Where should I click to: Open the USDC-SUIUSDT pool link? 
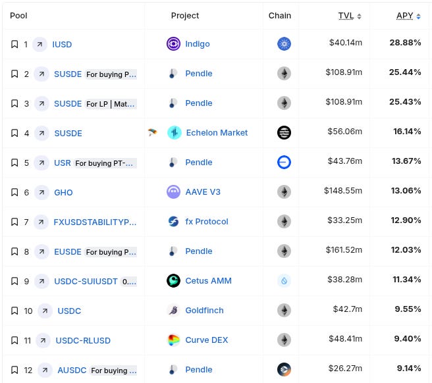(86, 281)
